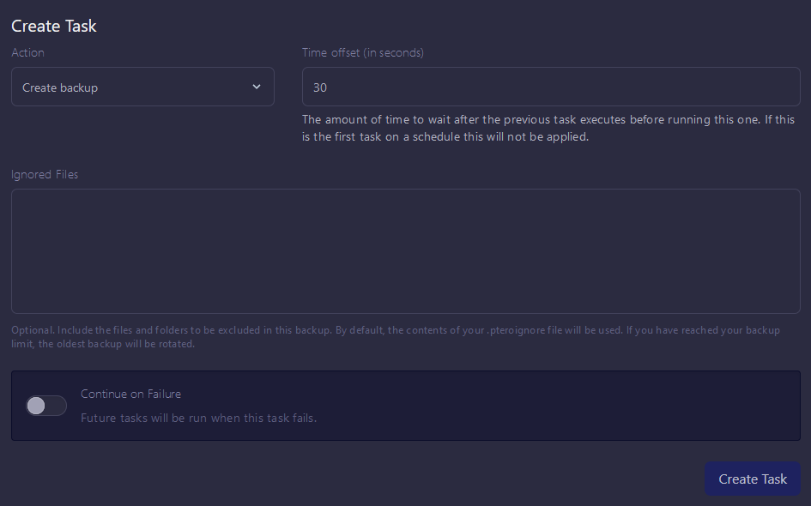Click the Action field label

[27, 52]
